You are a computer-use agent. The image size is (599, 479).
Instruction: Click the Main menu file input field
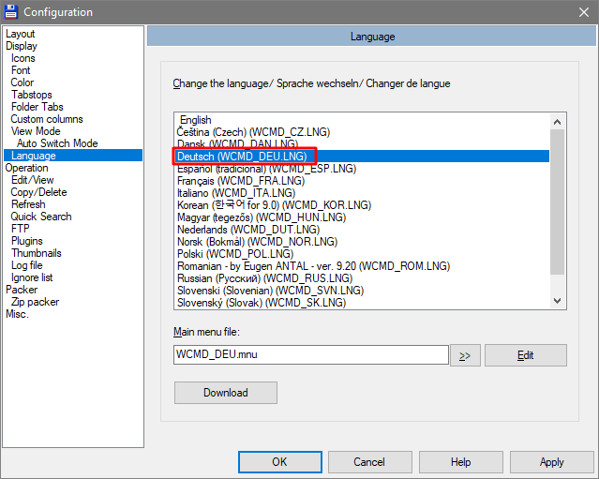click(x=311, y=355)
